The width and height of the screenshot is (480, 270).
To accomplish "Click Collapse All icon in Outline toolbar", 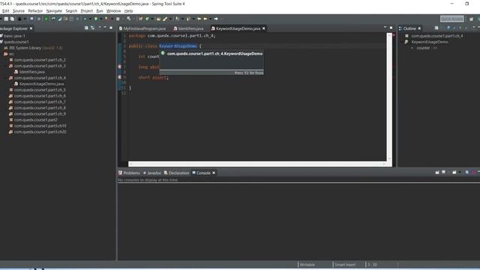I will pyautogui.click(x=436, y=28).
